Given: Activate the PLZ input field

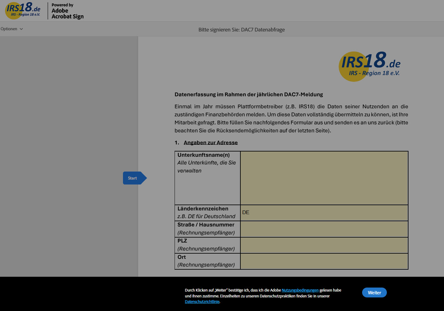Looking at the screenshot, I should click(x=324, y=245).
